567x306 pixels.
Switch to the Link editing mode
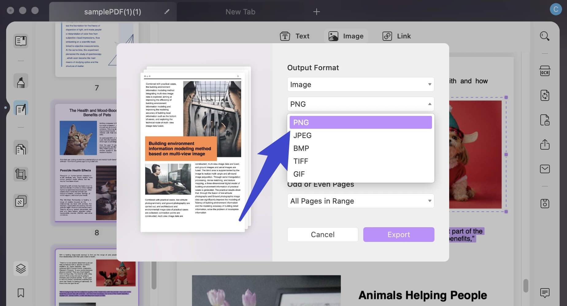click(396, 36)
